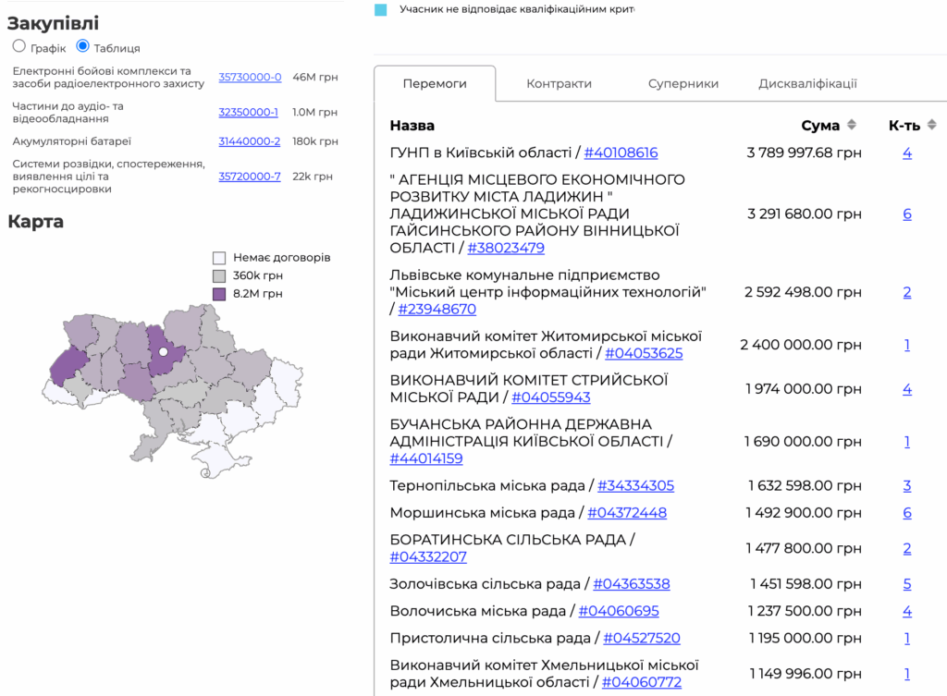Click the white marker on the map
This screenshot has height=696, width=947.
(x=163, y=351)
